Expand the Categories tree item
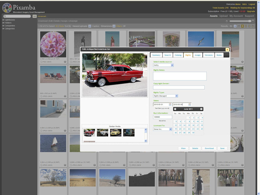This screenshot has height=195, width=260. pos(3,29)
